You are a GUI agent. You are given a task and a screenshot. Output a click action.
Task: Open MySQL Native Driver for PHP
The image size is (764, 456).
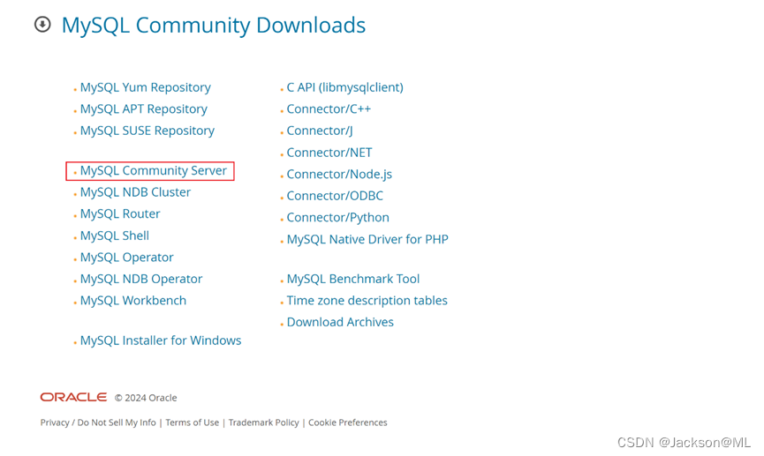click(x=367, y=239)
